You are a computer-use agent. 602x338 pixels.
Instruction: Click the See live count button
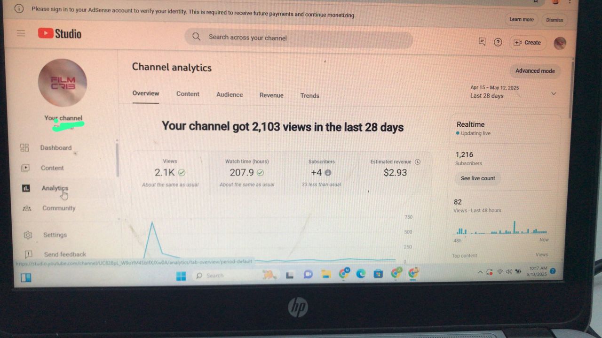[x=478, y=178]
